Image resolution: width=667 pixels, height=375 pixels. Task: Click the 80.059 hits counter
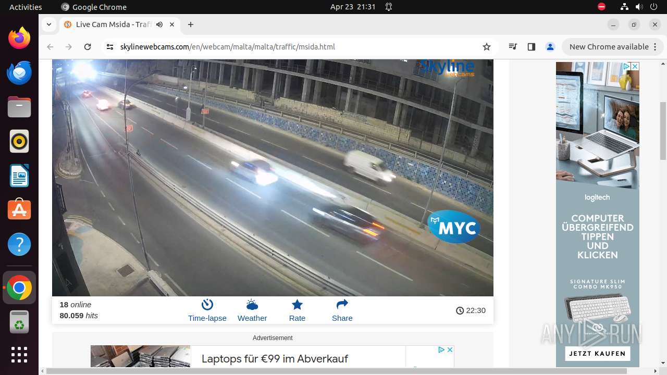pyautogui.click(x=79, y=316)
